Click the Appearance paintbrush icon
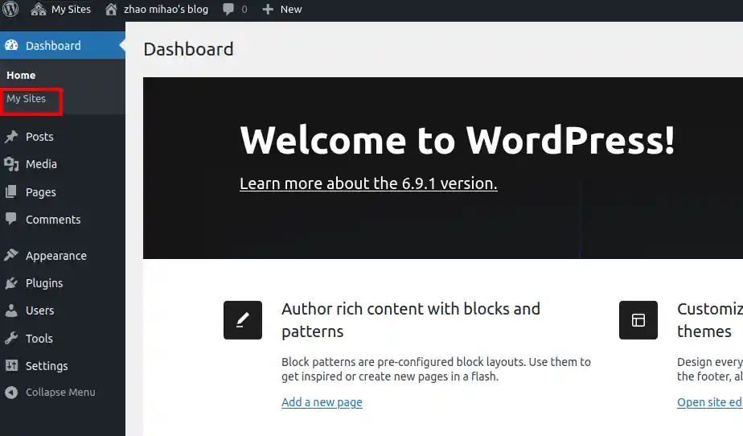 (x=11, y=256)
